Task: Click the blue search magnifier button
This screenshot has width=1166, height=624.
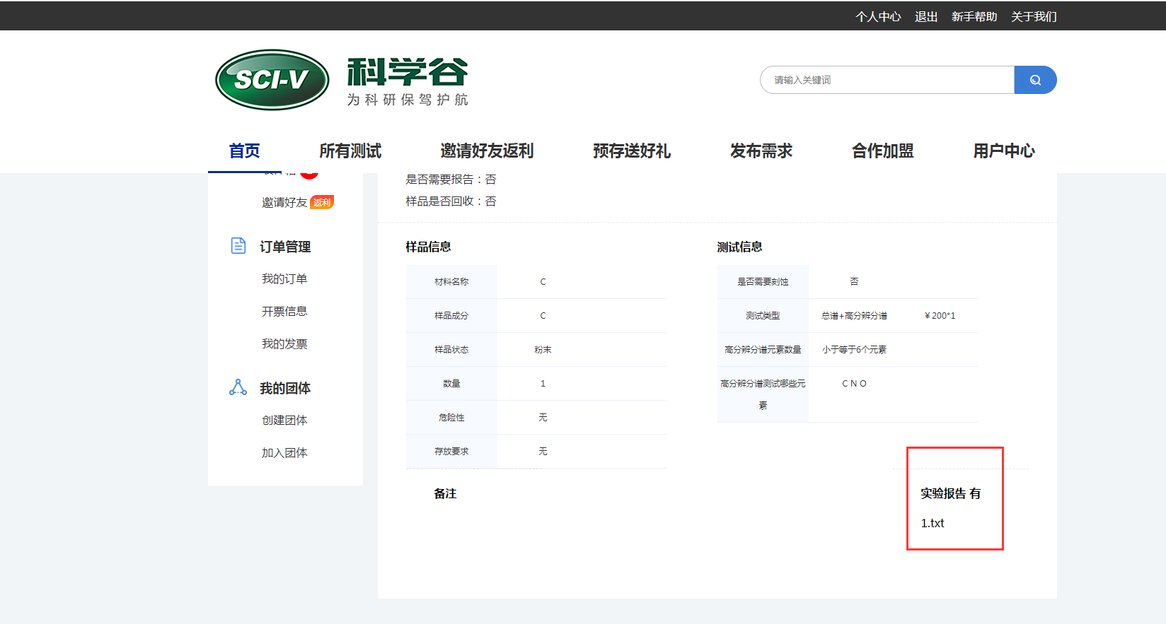Action: (1034, 80)
